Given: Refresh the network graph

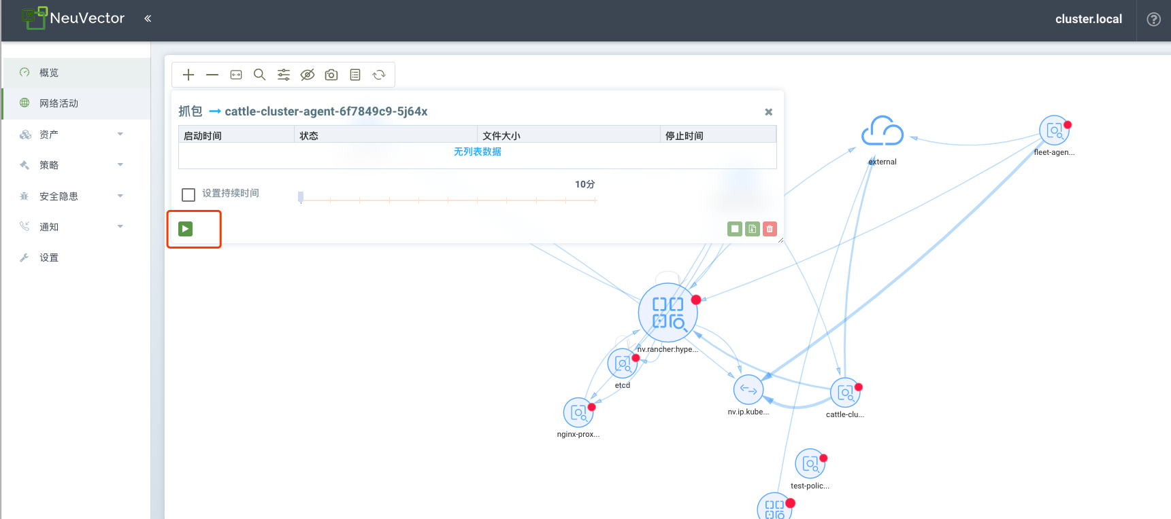Looking at the screenshot, I should 379,75.
